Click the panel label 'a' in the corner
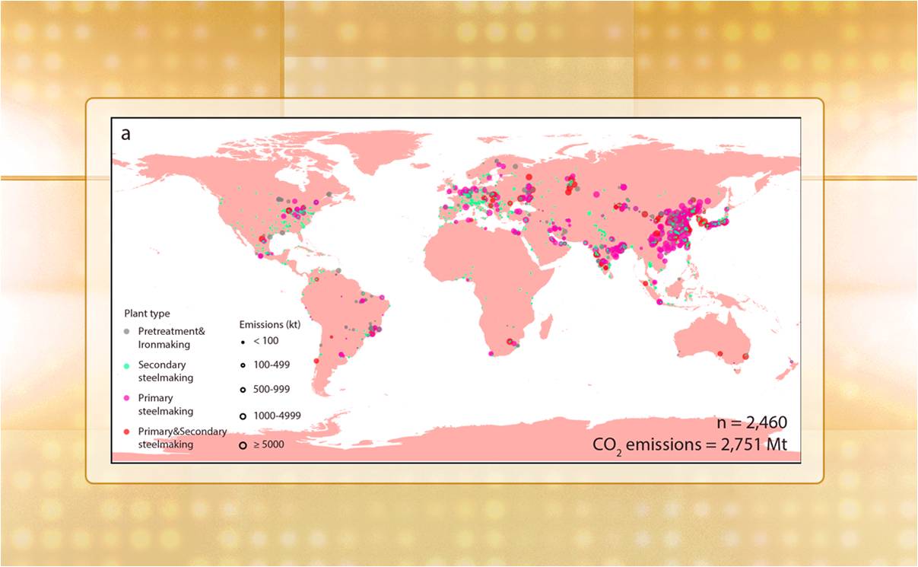Image resolution: width=918 pixels, height=567 pixels. tap(125, 134)
